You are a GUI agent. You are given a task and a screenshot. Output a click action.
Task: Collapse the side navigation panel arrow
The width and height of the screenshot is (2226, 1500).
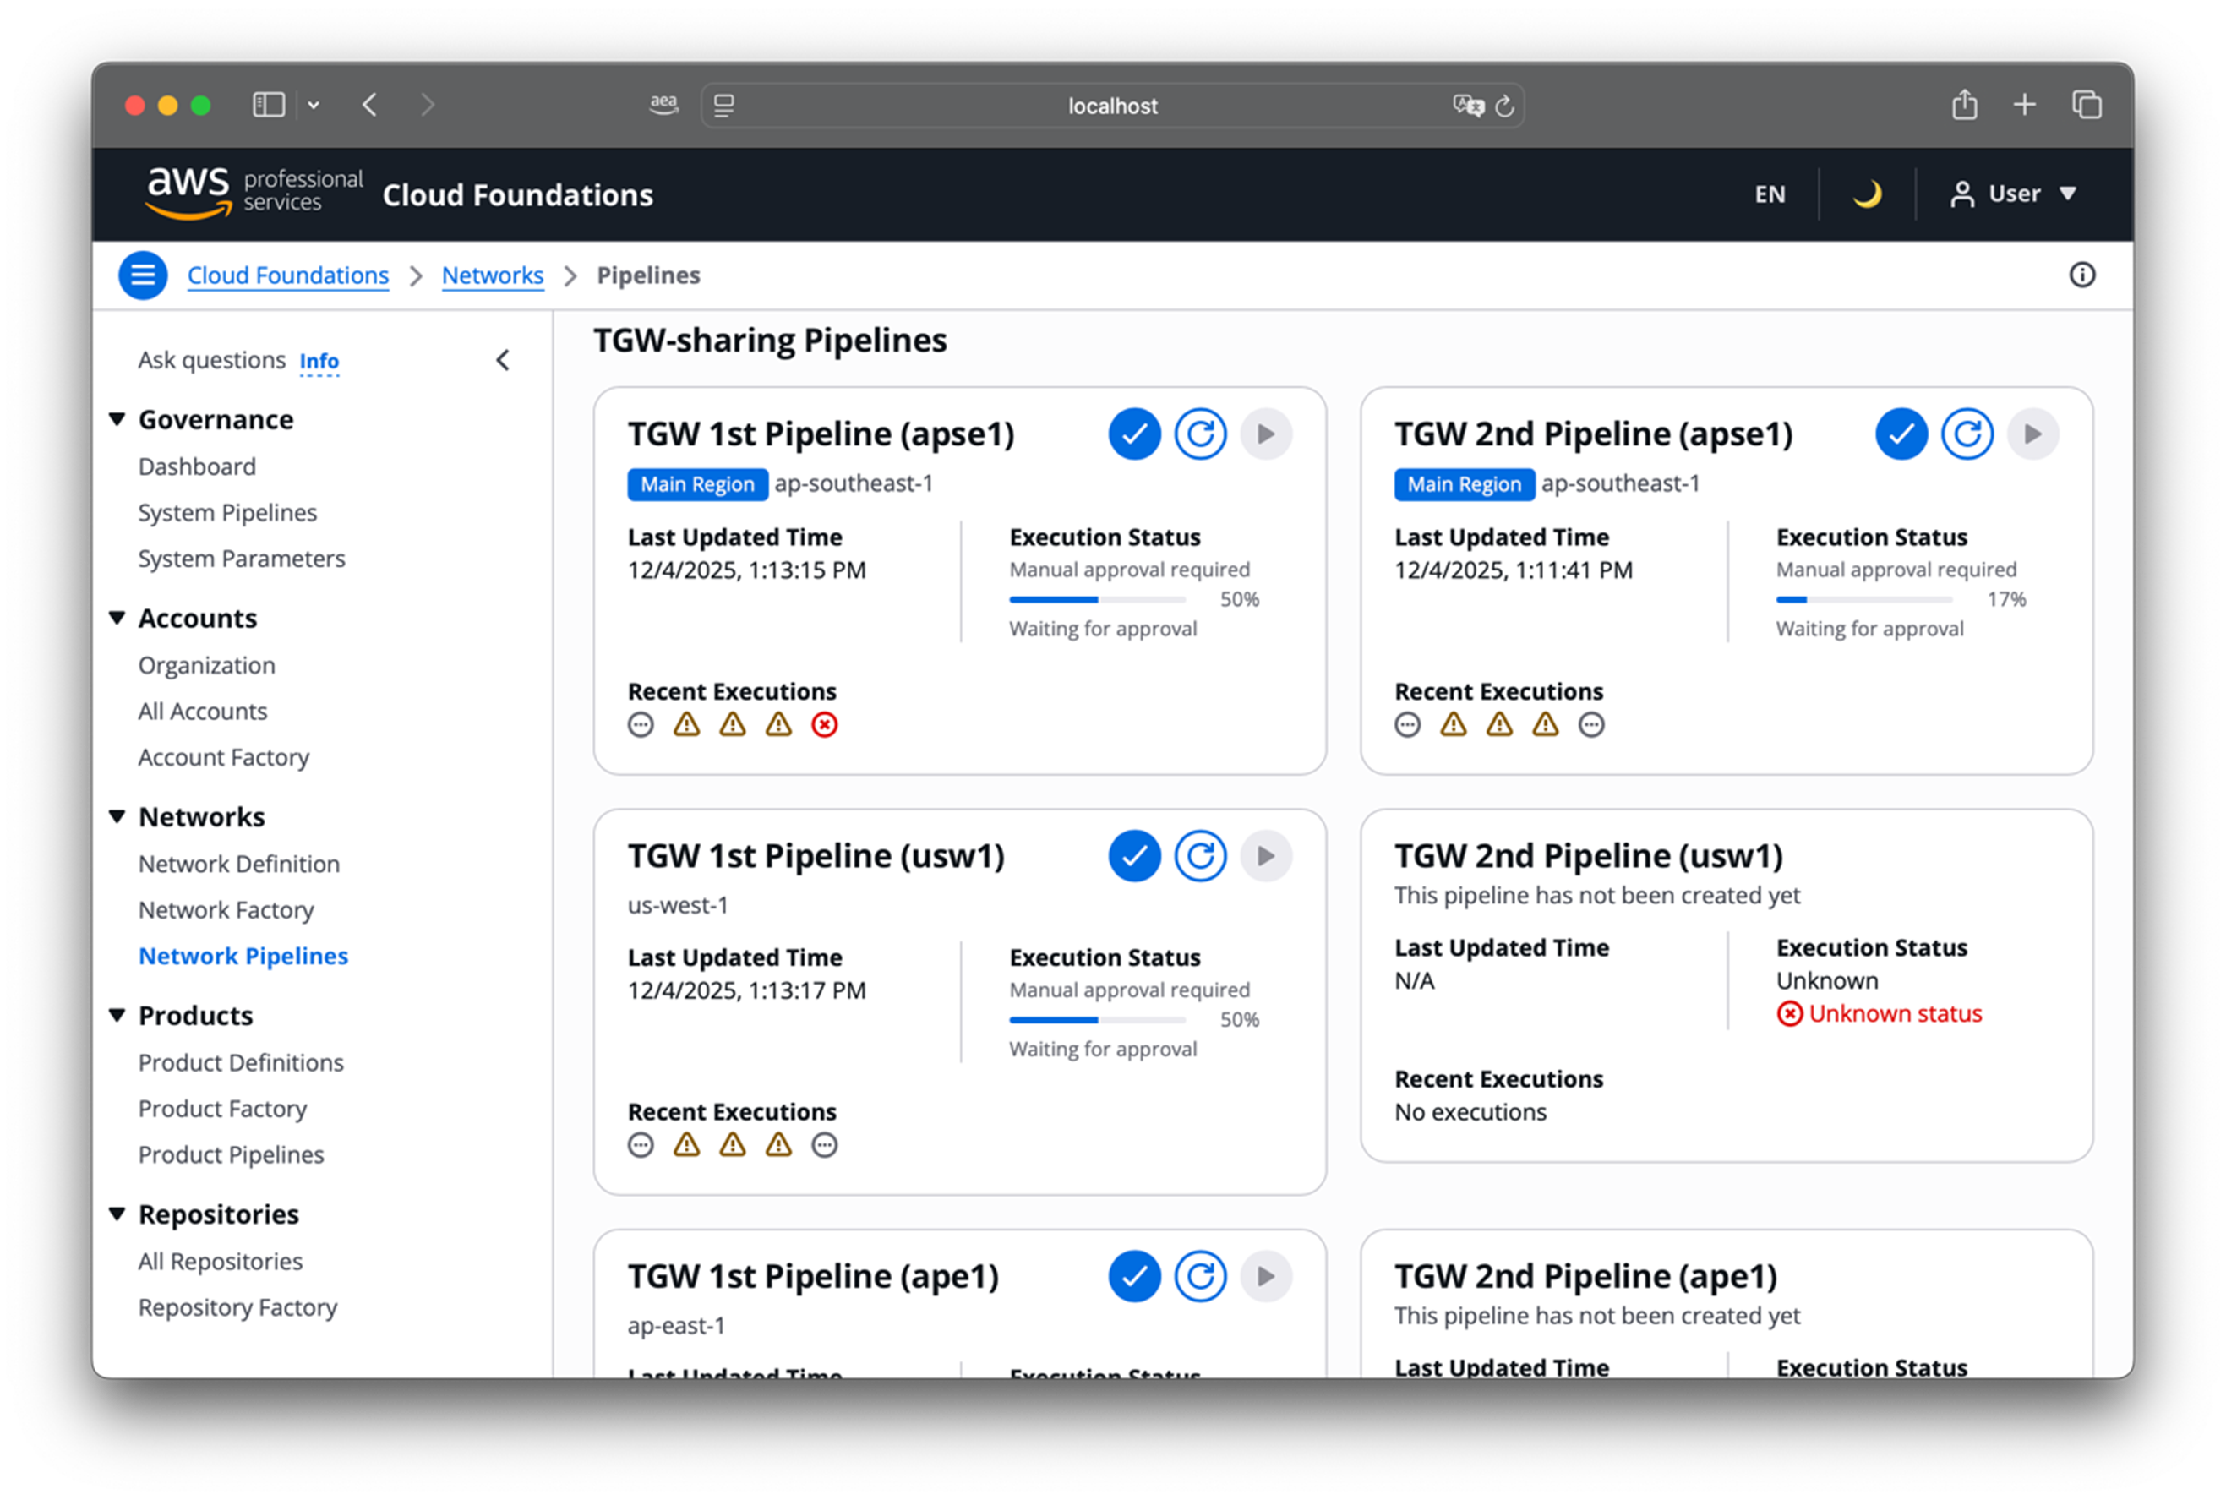(503, 361)
